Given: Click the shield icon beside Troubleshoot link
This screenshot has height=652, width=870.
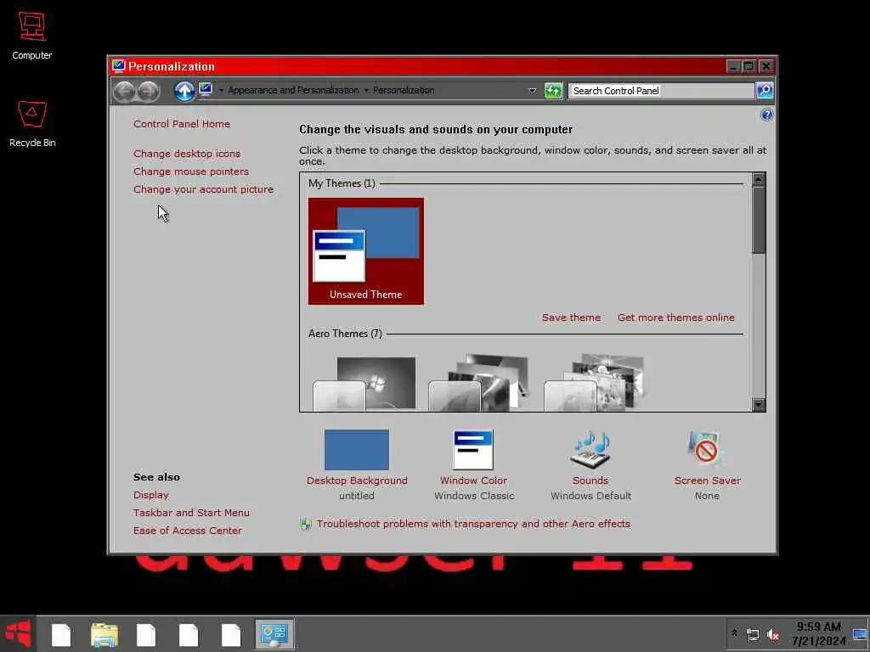Looking at the screenshot, I should tap(306, 524).
